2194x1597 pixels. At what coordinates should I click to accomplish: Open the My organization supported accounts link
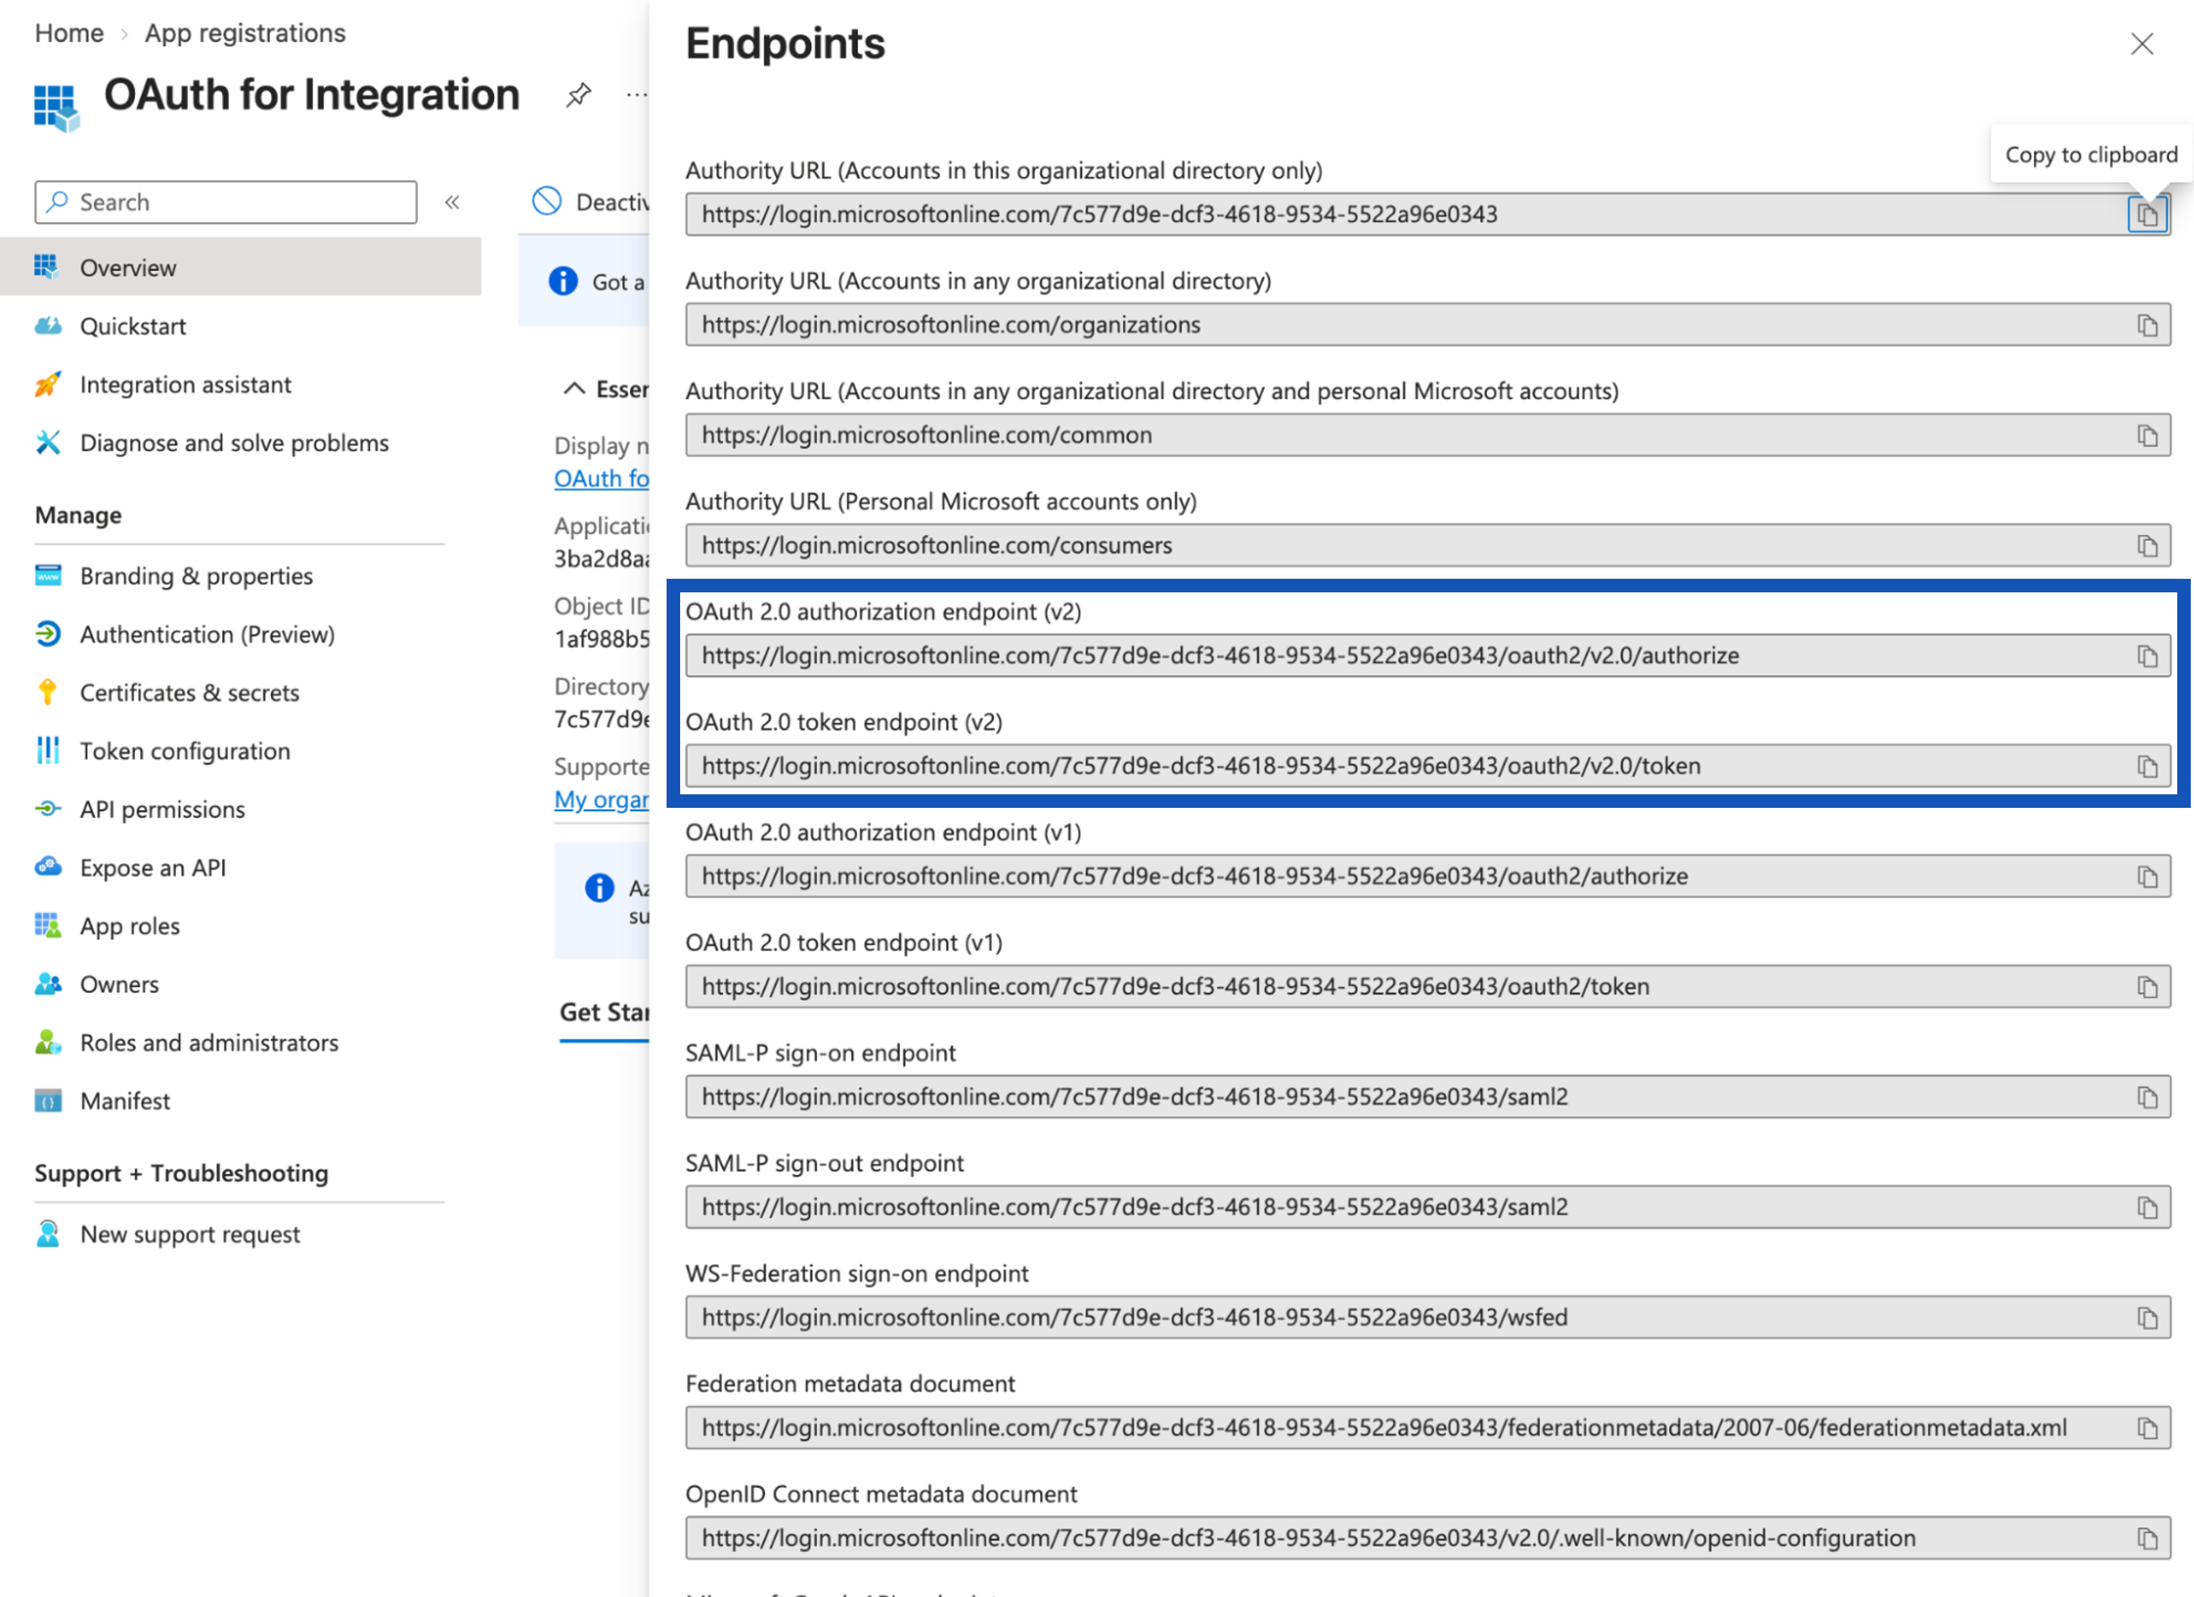tap(601, 800)
